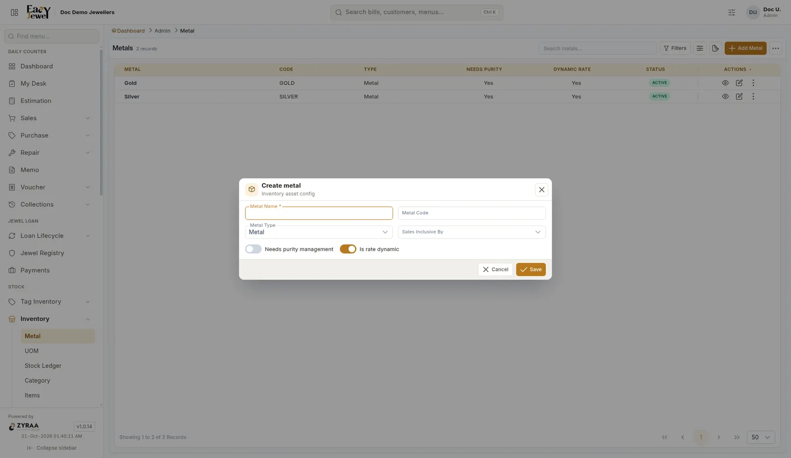
Task: Go to the next page of records
Action: coord(719,437)
